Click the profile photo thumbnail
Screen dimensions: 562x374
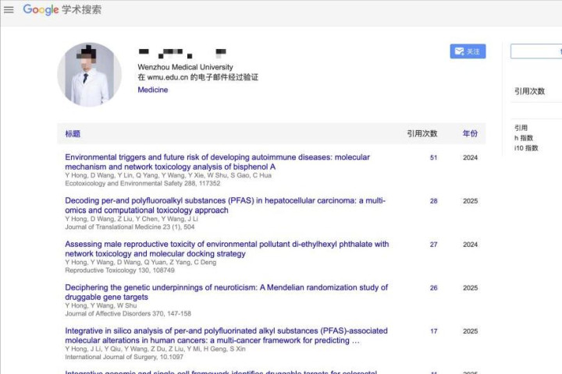pyautogui.click(x=89, y=75)
